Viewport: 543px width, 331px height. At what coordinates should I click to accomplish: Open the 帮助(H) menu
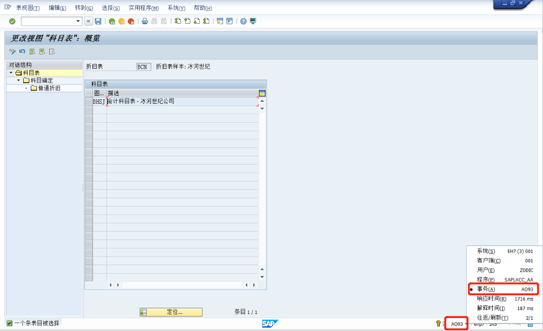pyautogui.click(x=203, y=8)
